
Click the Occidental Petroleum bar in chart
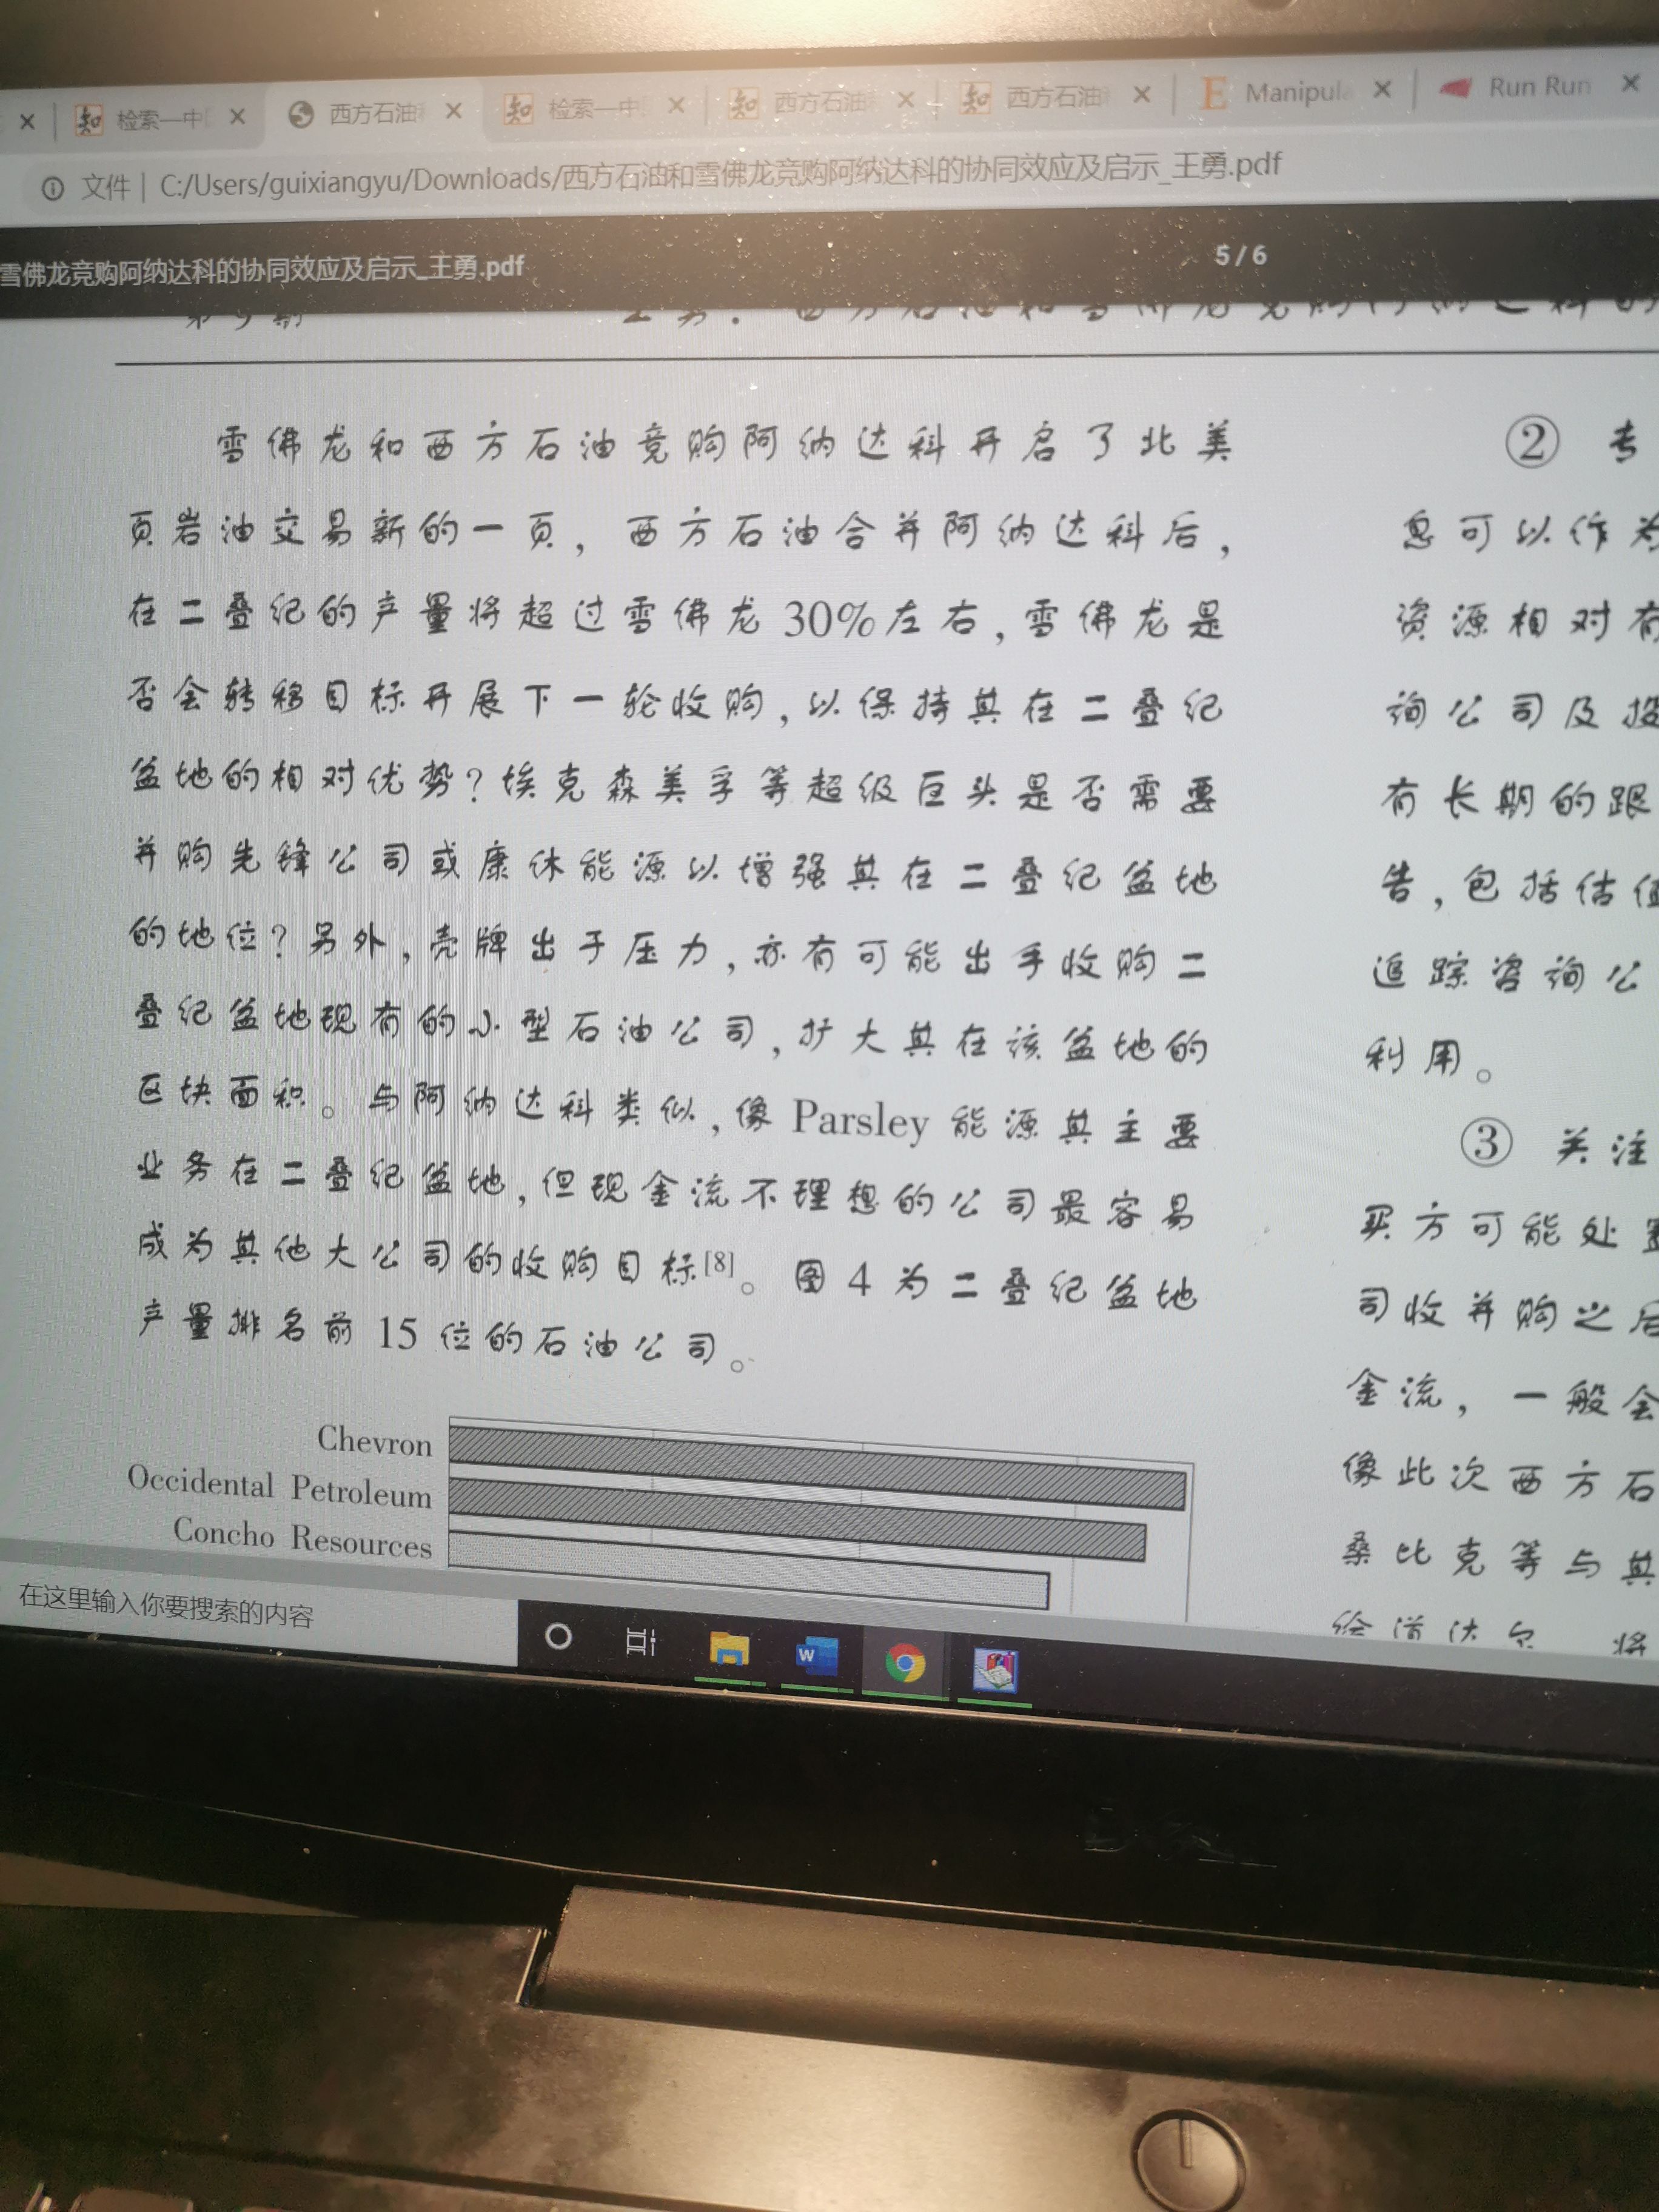click(x=797, y=1518)
